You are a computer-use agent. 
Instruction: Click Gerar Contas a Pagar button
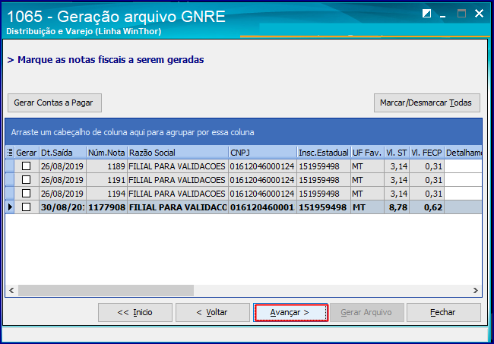tap(55, 103)
